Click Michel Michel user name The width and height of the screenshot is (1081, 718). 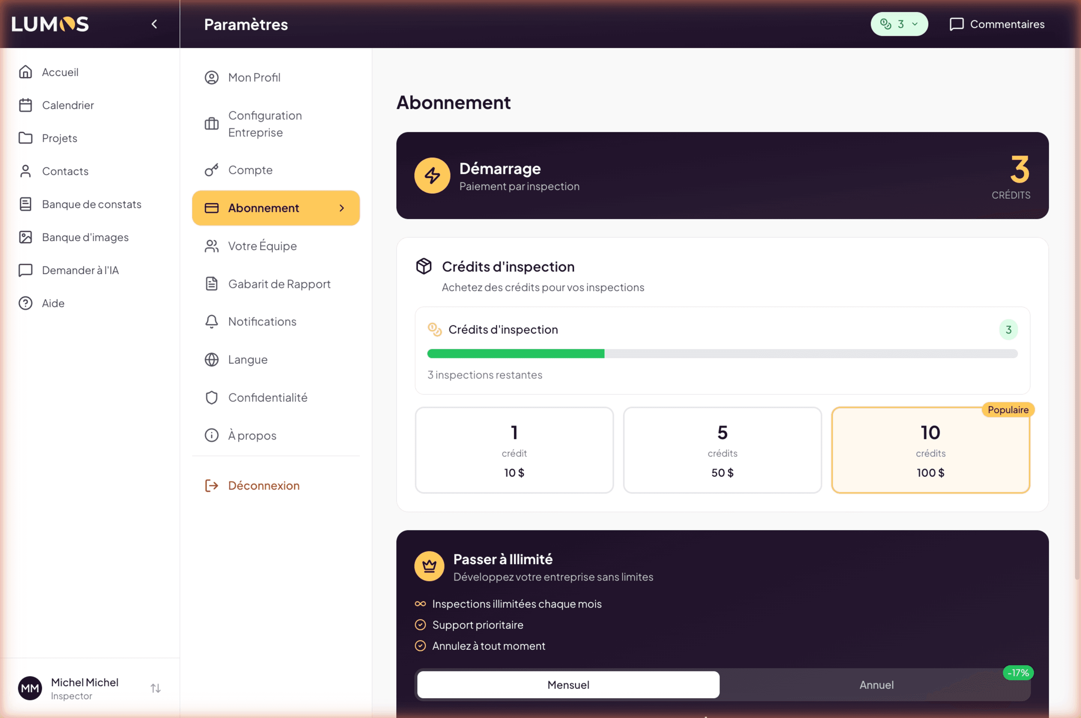(85, 682)
